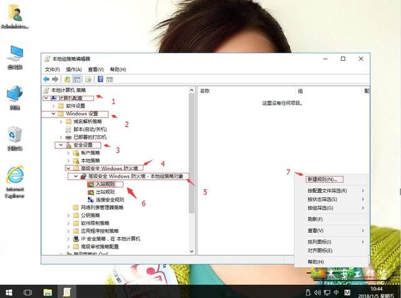The width and height of the screenshot is (401, 298).
Task: Click the Forward arrow toolbar icon
Action: 55,80
